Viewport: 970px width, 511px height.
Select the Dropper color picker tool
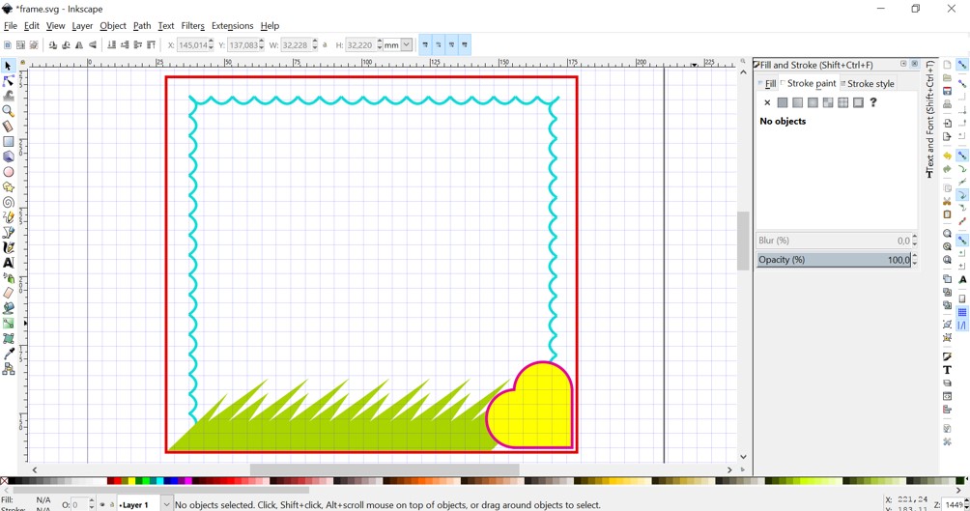pyautogui.click(x=8, y=354)
